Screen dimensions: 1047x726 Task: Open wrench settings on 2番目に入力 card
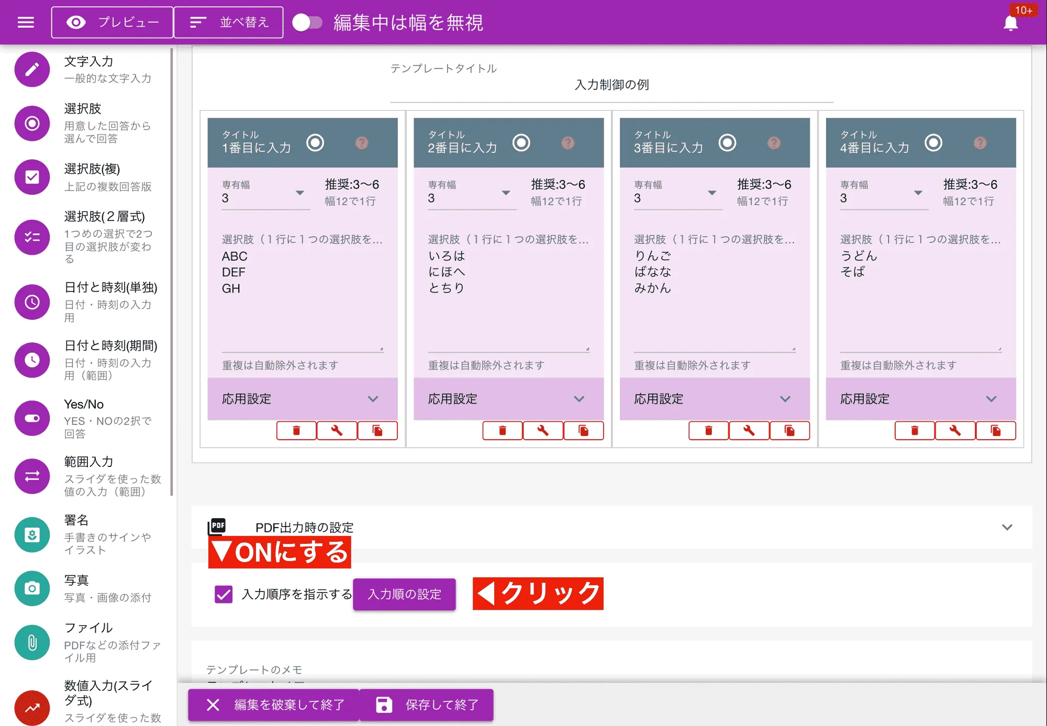543,430
